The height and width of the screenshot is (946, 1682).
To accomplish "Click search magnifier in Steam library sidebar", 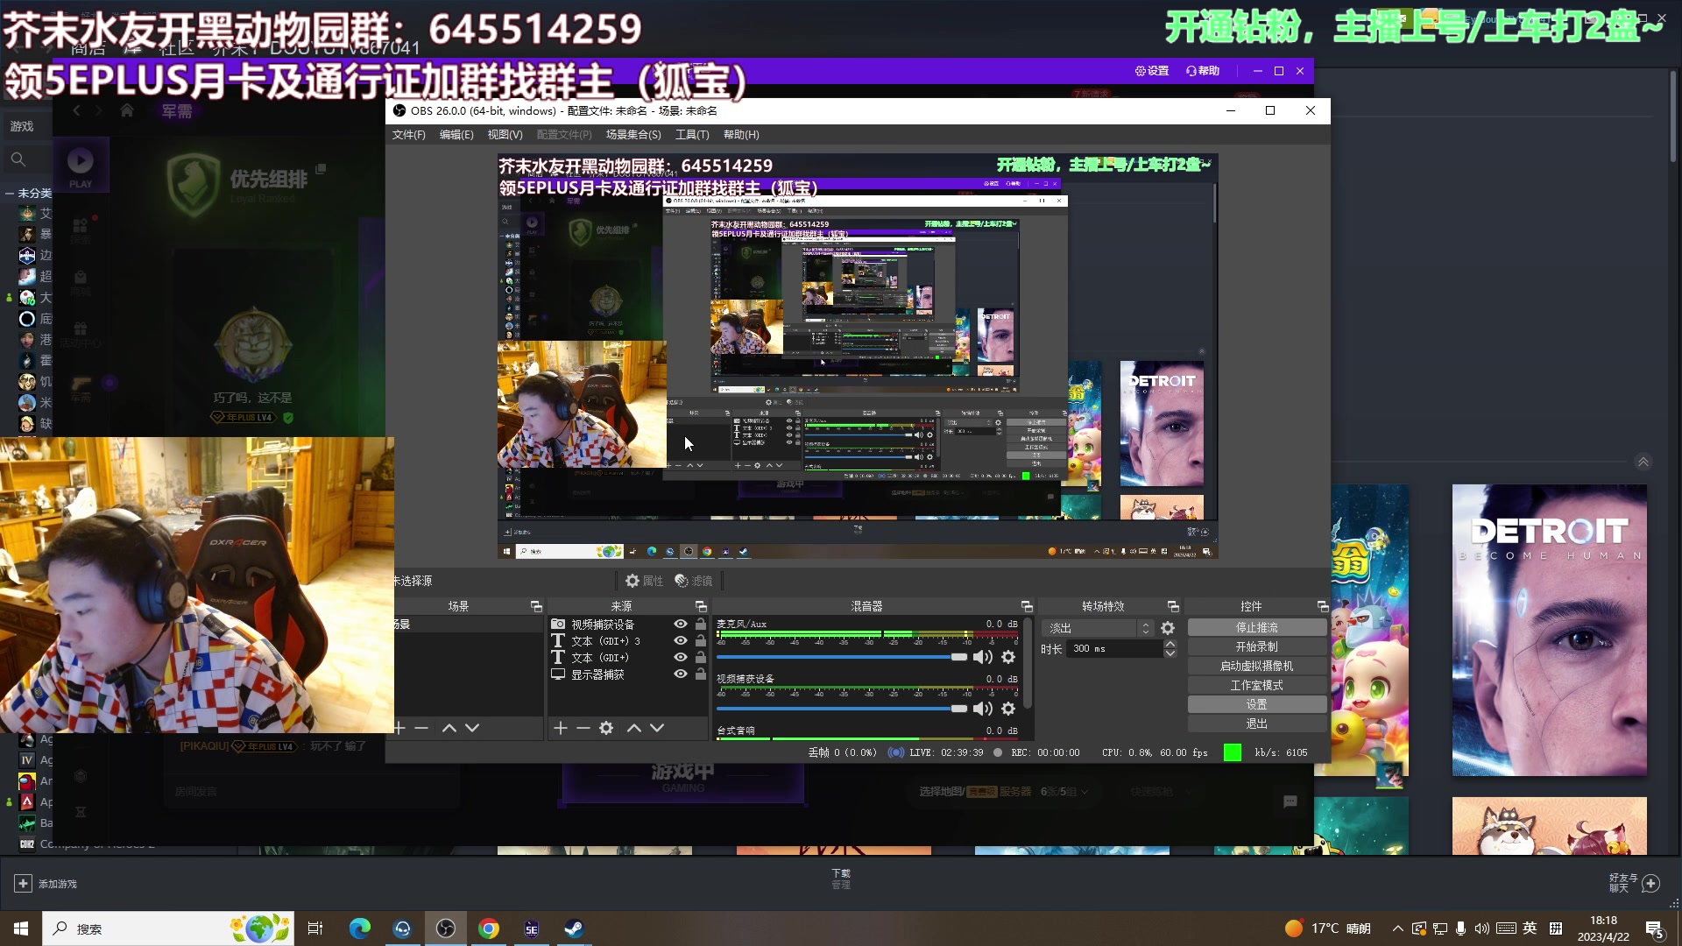I will tap(18, 159).
